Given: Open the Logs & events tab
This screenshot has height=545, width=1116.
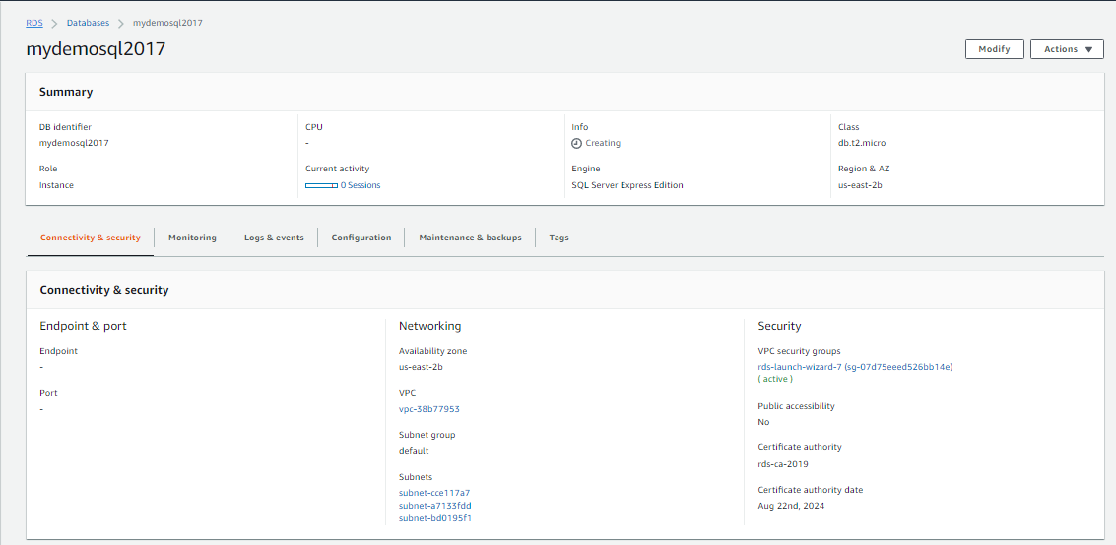Looking at the screenshot, I should coord(274,238).
